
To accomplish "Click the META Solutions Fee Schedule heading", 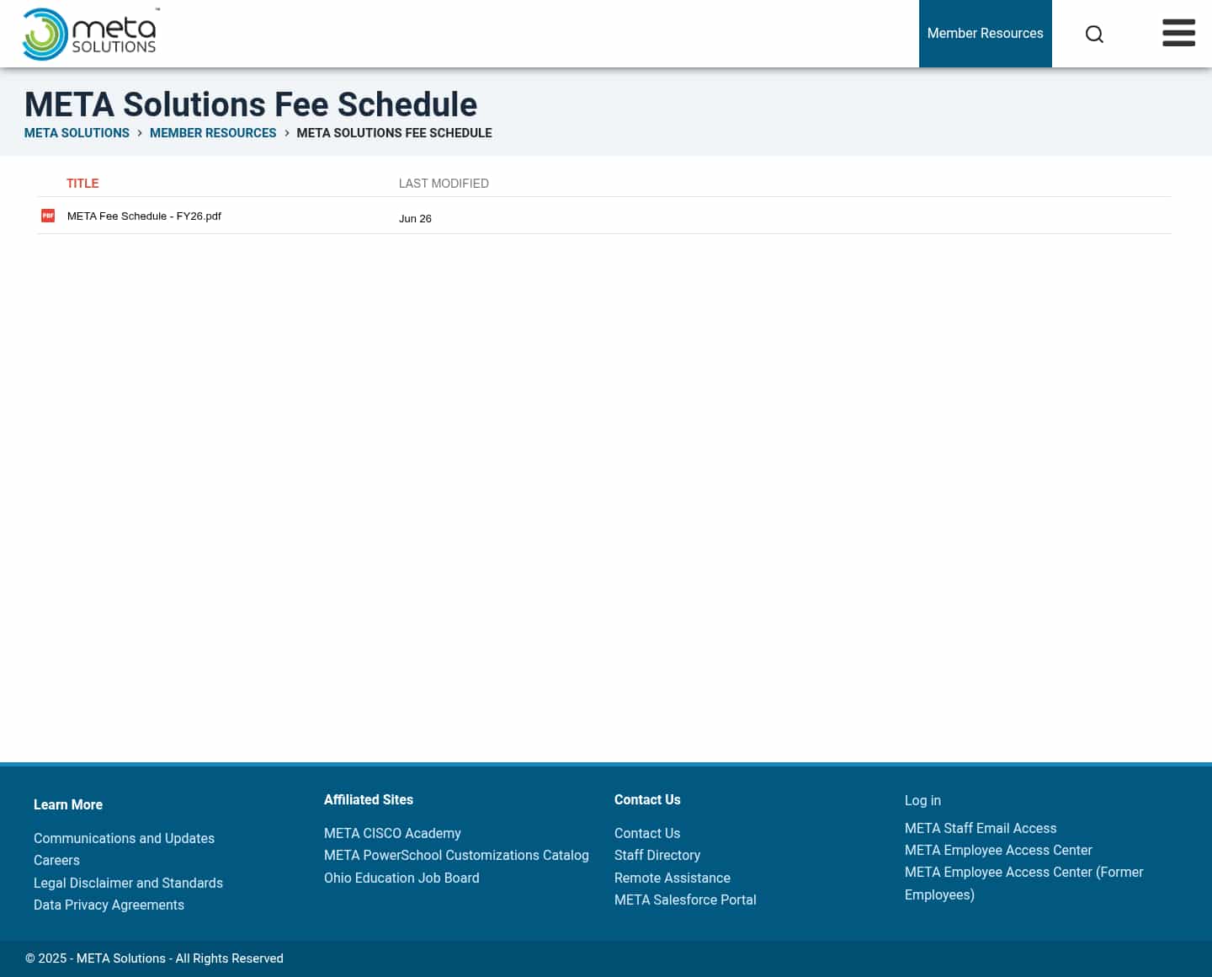I will (x=251, y=104).
